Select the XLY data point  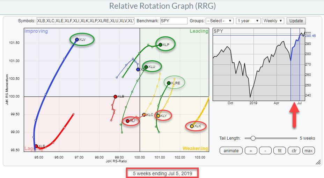click(x=158, y=116)
